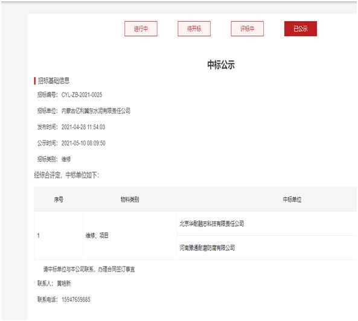Switch to the 进行中 tab

[x=141, y=29]
